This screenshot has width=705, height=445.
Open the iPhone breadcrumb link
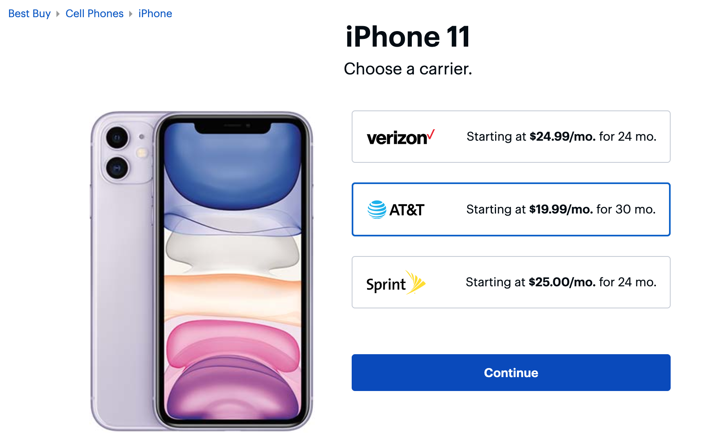click(x=155, y=13)
